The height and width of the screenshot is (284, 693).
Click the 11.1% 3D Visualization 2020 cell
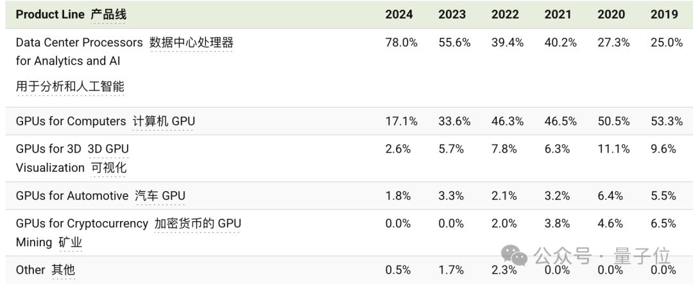coord(612,149)
